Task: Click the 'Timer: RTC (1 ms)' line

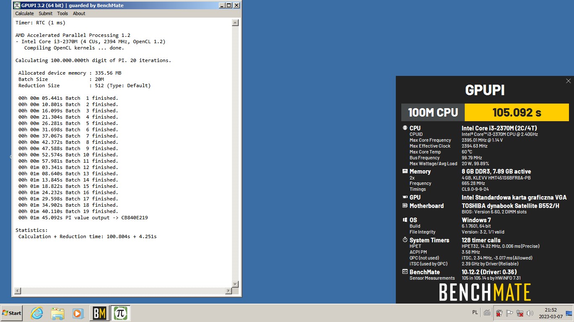Action: 40,23
